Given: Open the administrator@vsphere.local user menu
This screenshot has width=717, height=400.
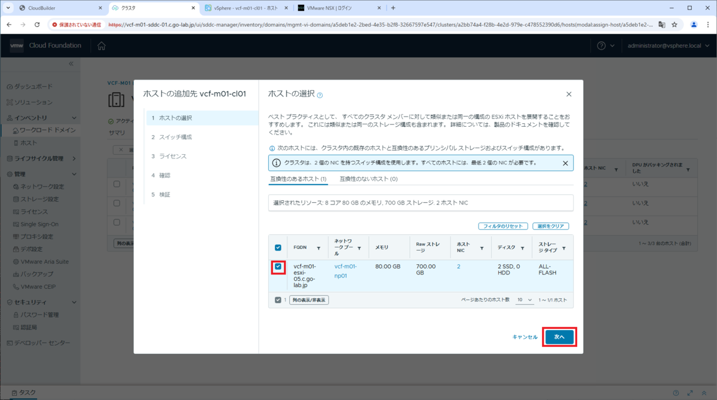Looking at the screenshot, I should click(x=668, y=46).
